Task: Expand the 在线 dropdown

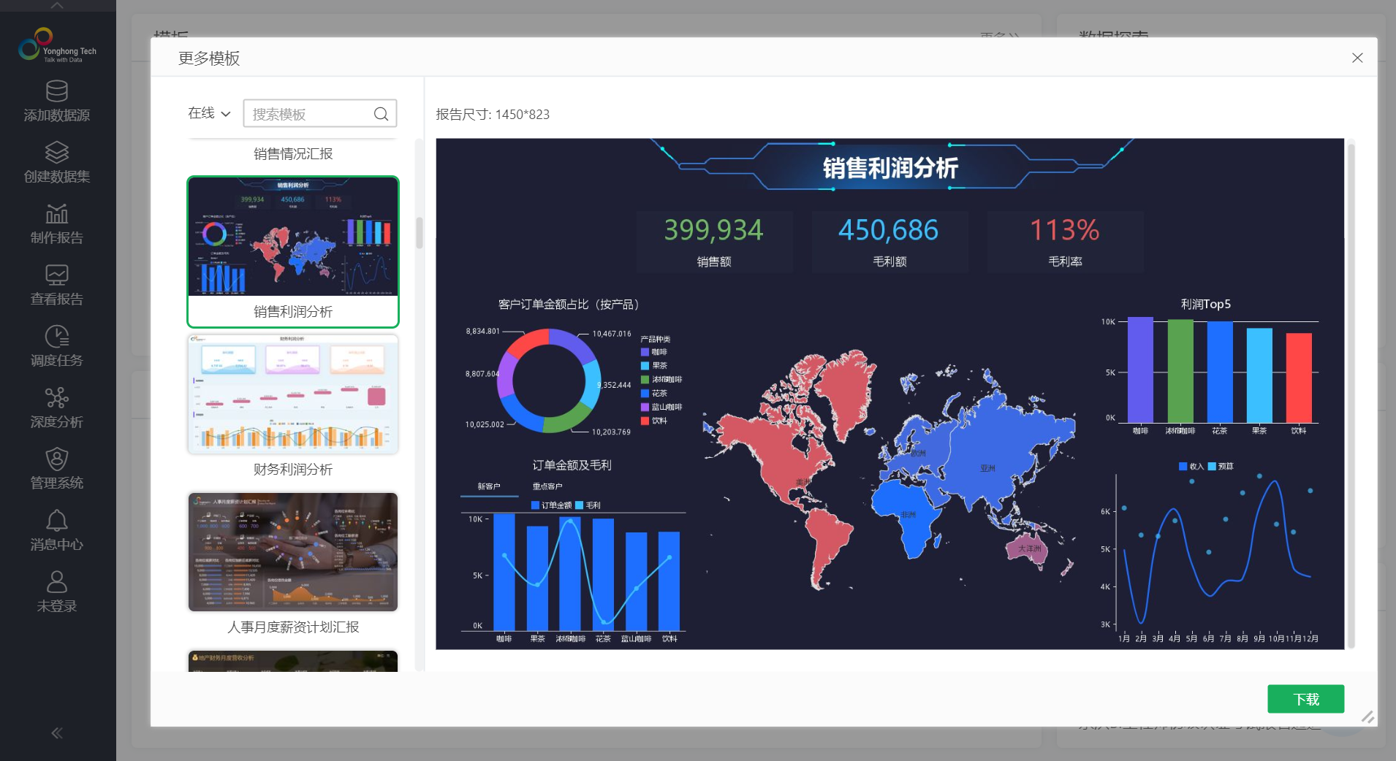Action: click(209, 113)
